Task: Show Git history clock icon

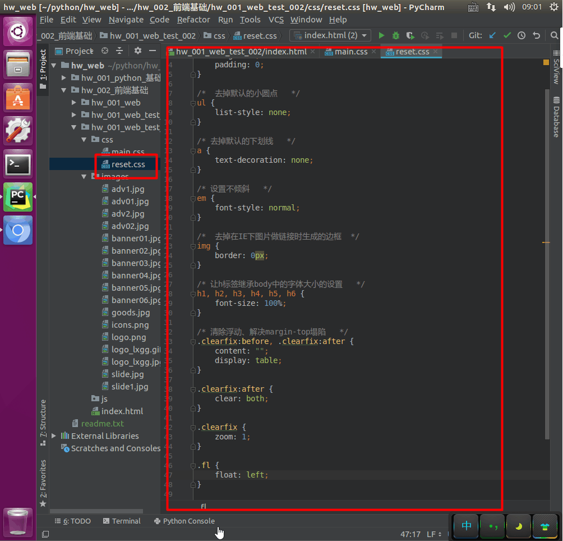Action: [x=522, y=35]
